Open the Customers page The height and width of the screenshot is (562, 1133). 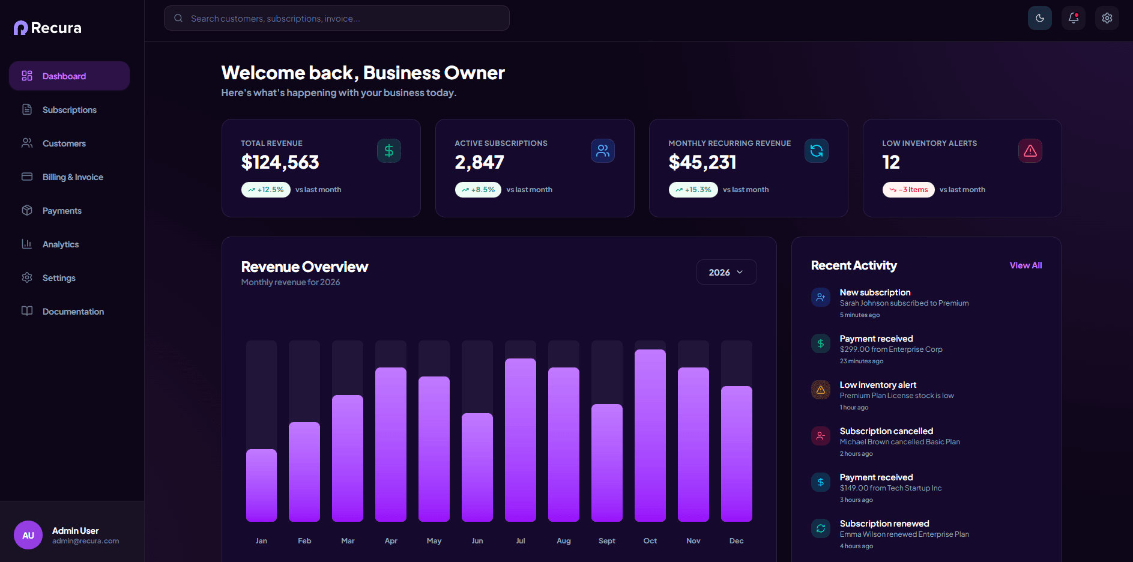69,143
